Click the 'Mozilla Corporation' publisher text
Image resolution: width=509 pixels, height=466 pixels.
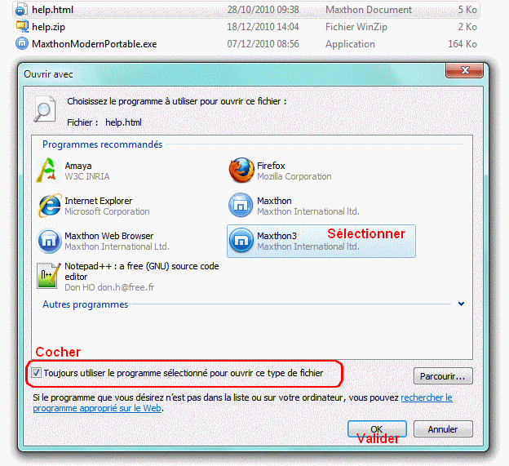click(x=294, y=176)
